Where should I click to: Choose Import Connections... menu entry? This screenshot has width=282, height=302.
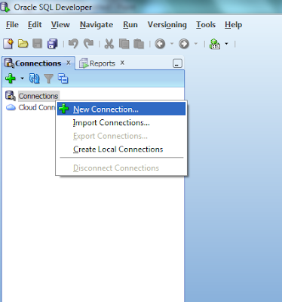(121, 122)
